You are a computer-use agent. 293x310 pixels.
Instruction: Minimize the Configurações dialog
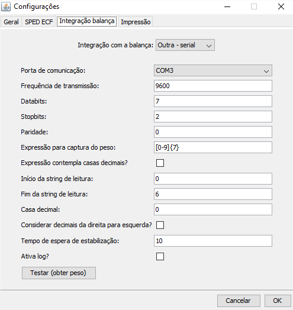pos(227,7)
